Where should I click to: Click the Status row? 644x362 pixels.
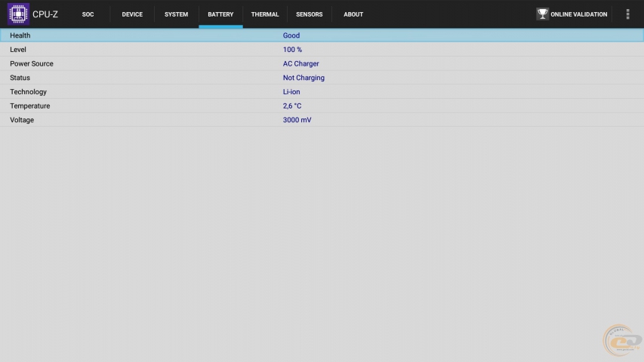tap(322, 78)
